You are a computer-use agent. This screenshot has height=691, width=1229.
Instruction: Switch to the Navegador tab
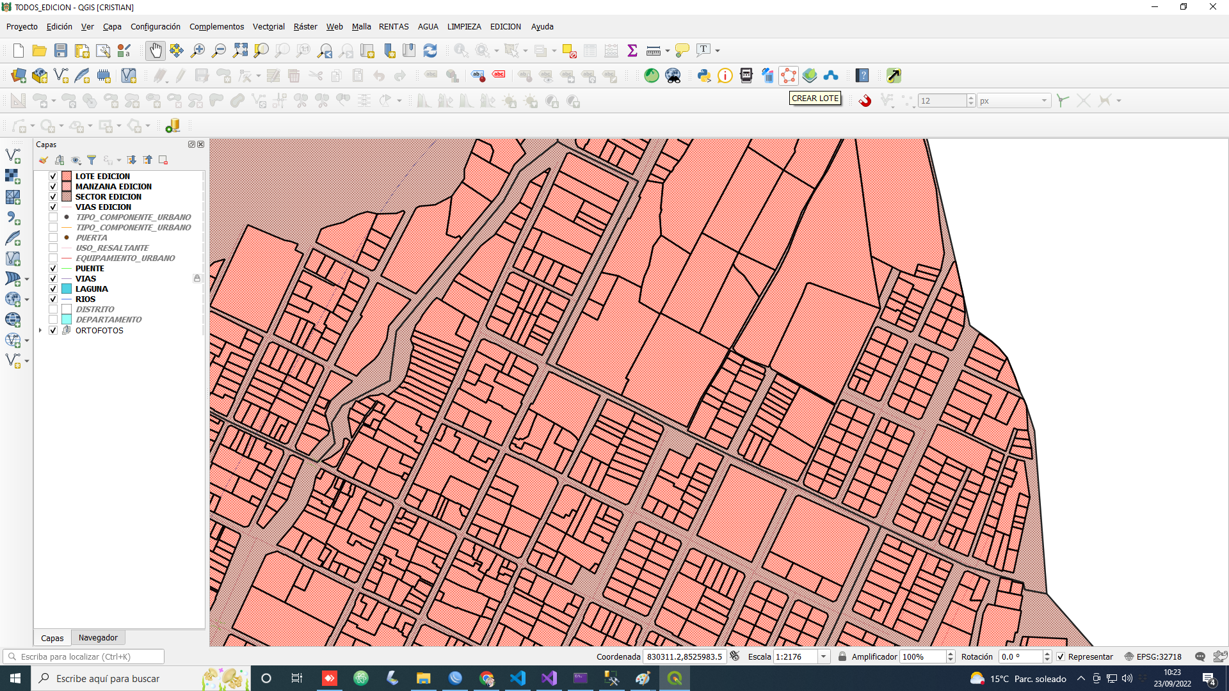(98, 637)
